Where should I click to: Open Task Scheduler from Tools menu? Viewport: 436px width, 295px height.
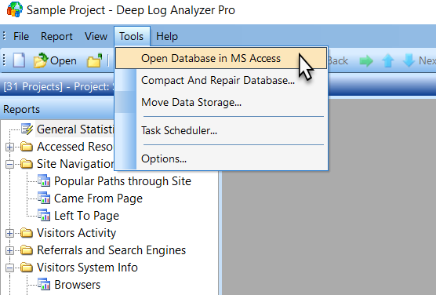coord(221,130)
